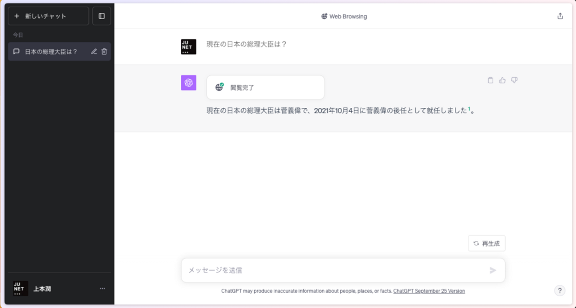Image resolution: width=576 pixels, height=308 pixels.
Task: Send the message with arrow button
Action: pos(493,270)
